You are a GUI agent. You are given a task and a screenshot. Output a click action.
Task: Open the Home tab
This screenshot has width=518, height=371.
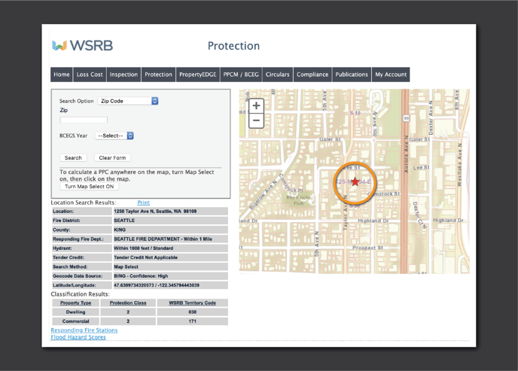pyautogui.click(x=62, y=75)
